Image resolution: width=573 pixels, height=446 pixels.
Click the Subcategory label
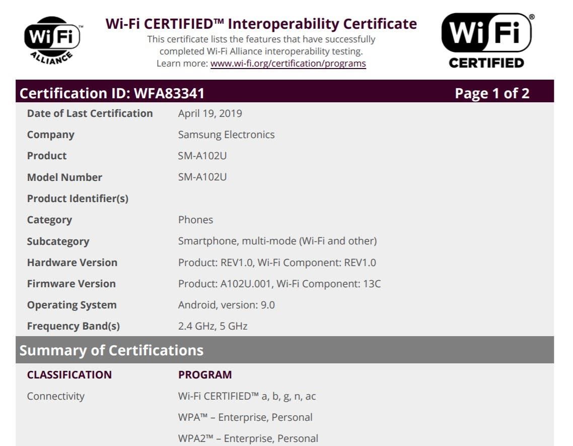[x=58, y=241]
